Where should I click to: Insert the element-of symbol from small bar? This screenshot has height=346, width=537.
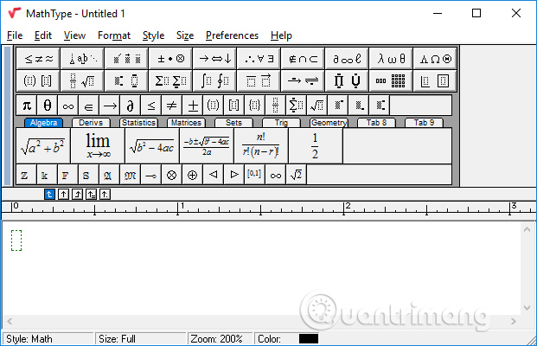coord(89,106)
